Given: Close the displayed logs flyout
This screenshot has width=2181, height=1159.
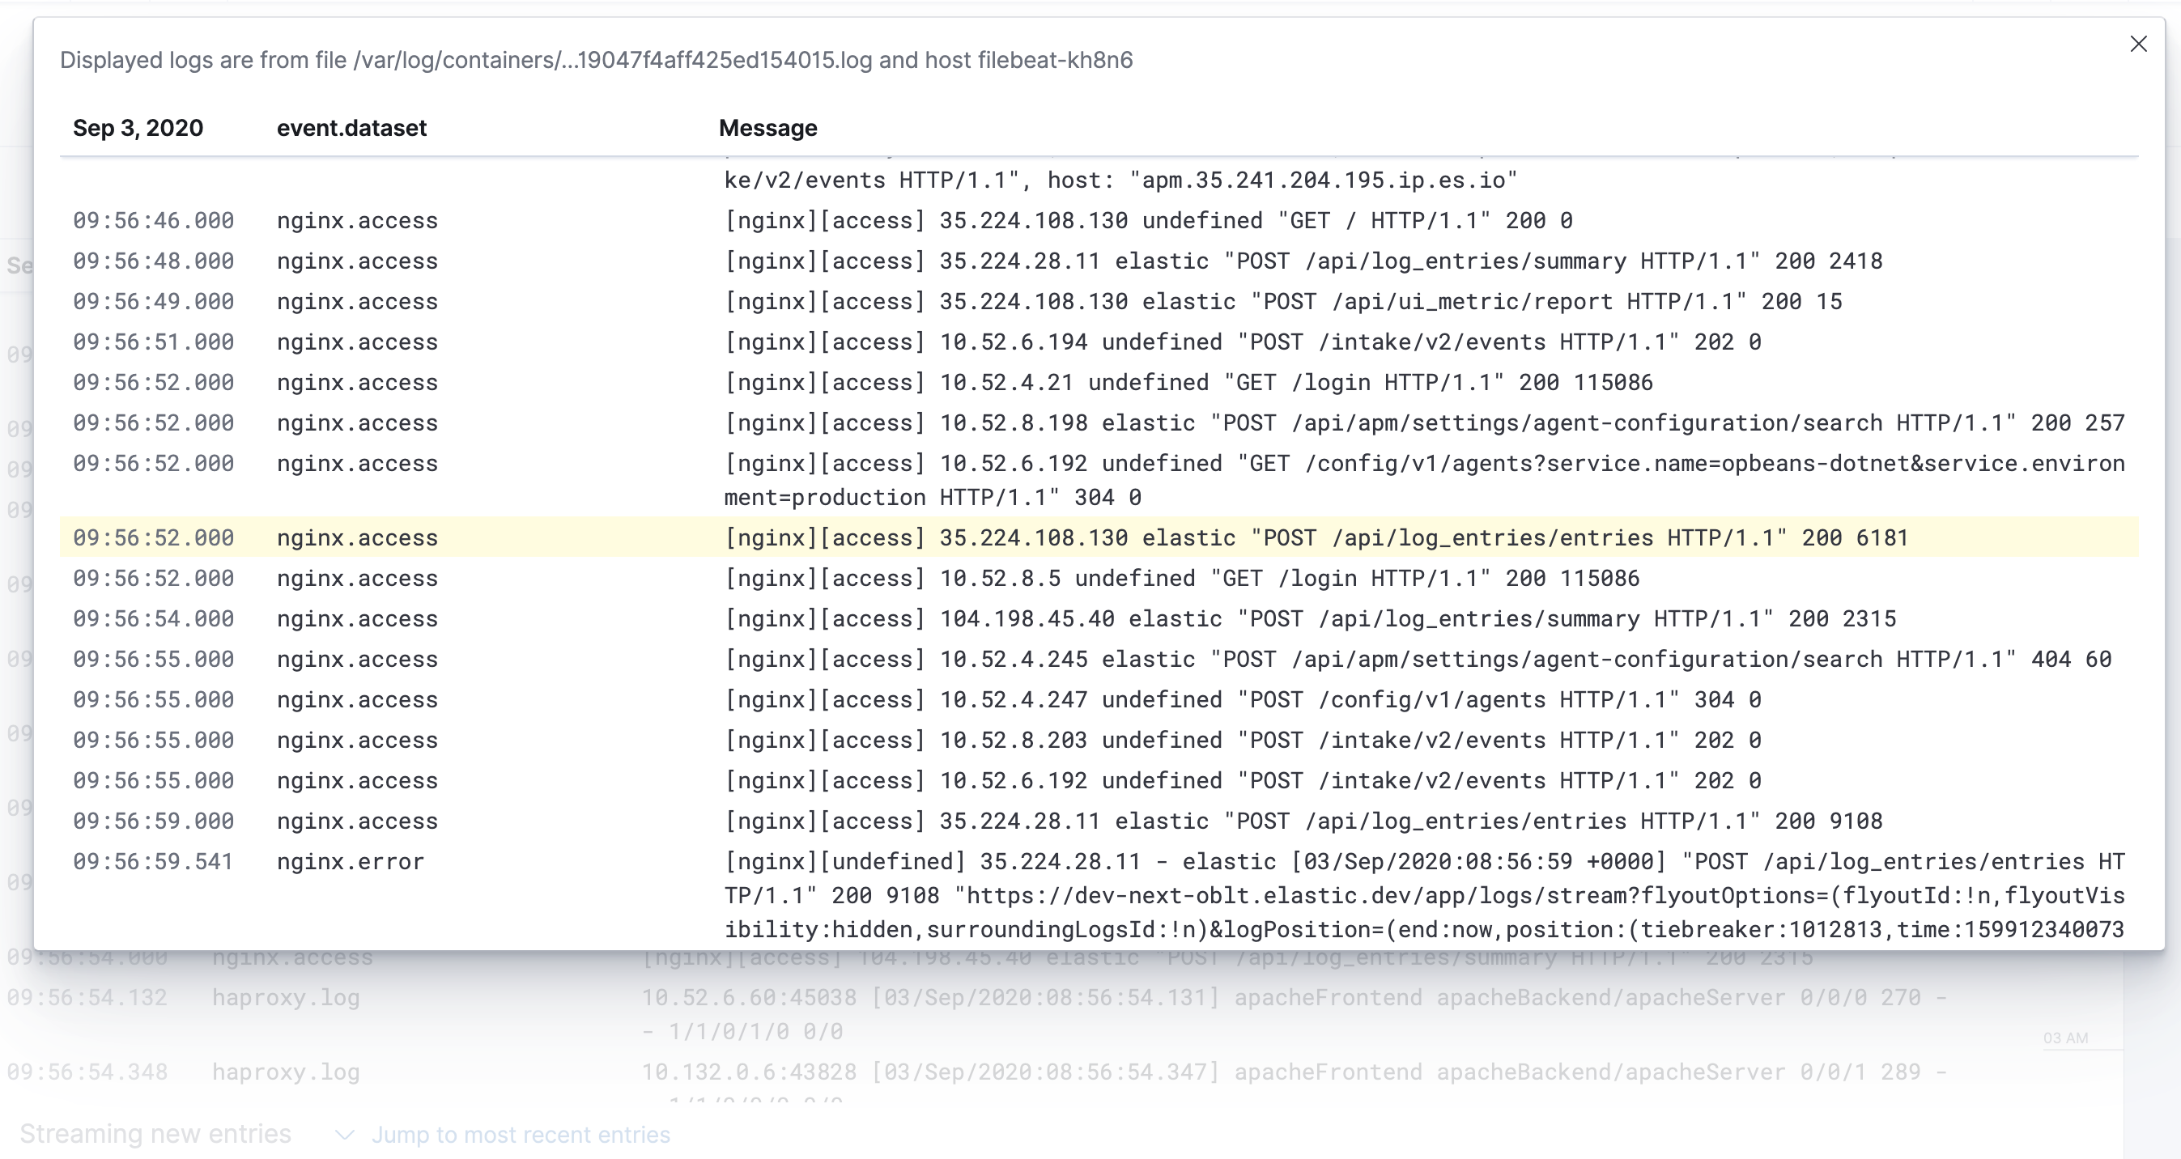Looking at the screenshot, I should click(2140, 43).
